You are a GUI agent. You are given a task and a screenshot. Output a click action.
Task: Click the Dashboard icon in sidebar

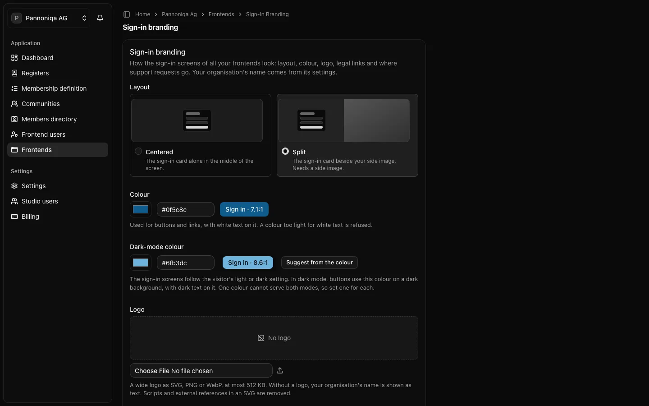(14, 58)
